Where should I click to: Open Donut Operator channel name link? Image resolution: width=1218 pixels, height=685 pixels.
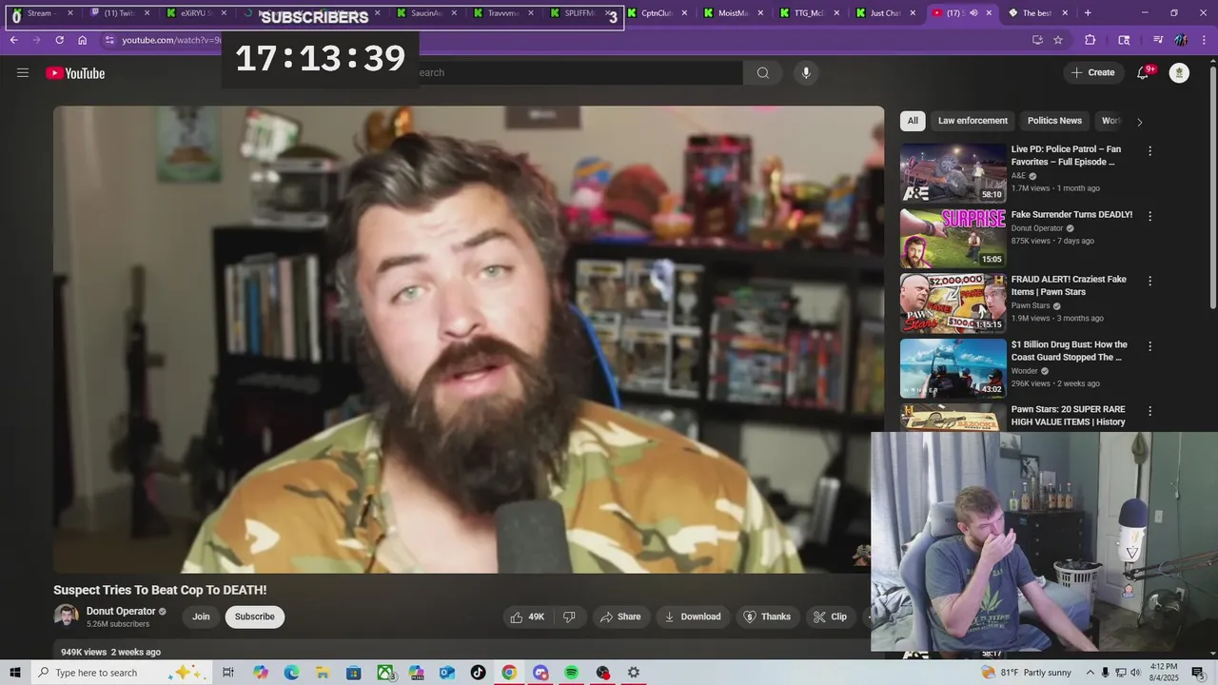[x=121, y=611]
